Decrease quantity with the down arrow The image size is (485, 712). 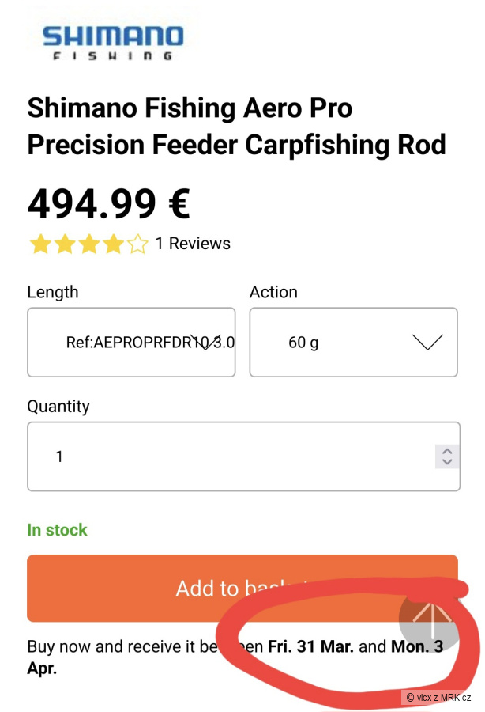(447, 462)
